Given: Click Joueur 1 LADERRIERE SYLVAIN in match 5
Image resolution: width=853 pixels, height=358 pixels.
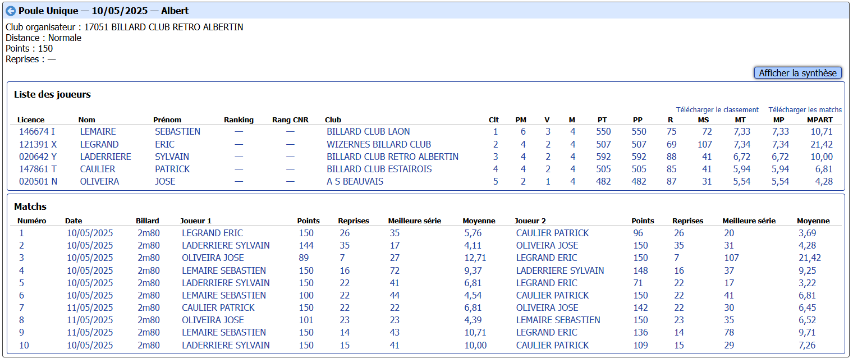Looking at the screenshot, I should 226,283.
